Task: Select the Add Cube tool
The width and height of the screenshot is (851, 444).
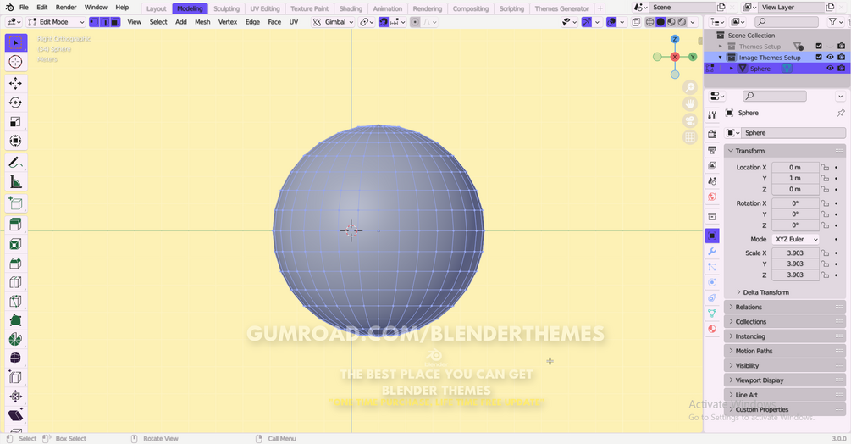Action: coord(16,203)
